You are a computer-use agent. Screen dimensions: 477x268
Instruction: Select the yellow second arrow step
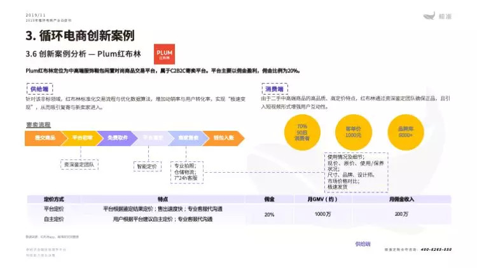pyautogui.click(x=82, y=138)
